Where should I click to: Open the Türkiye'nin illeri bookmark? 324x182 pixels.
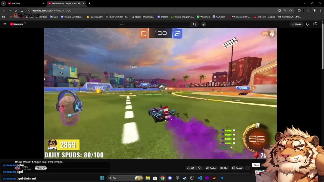pos(117,17)
